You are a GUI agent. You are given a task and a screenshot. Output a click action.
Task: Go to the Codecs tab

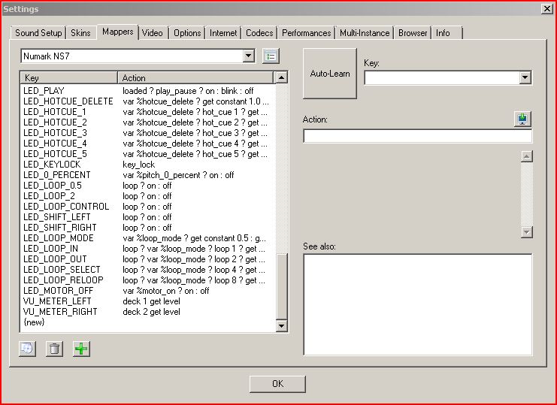[259, 33]
